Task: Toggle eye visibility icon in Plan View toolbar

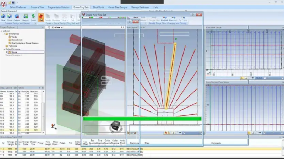Action: coord(253,78)
